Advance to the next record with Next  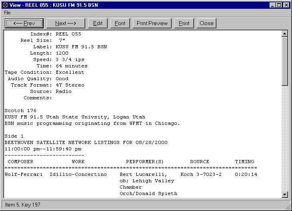click(x=66, y=23)
